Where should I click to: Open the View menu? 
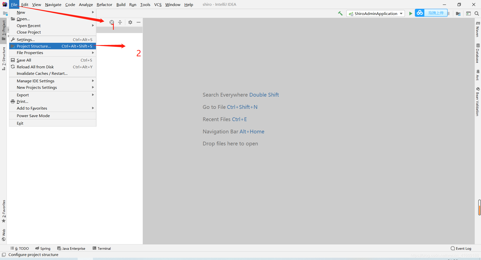pyautogui.click(x=37, y=5)
